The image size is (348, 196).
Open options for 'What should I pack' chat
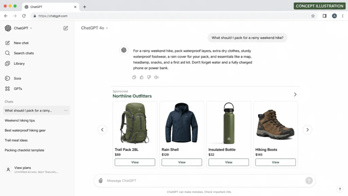coord(66,111)
